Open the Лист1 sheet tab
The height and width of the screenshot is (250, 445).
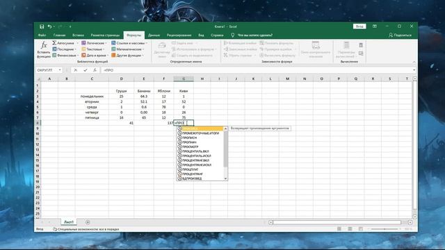click(x=69, y=222)
